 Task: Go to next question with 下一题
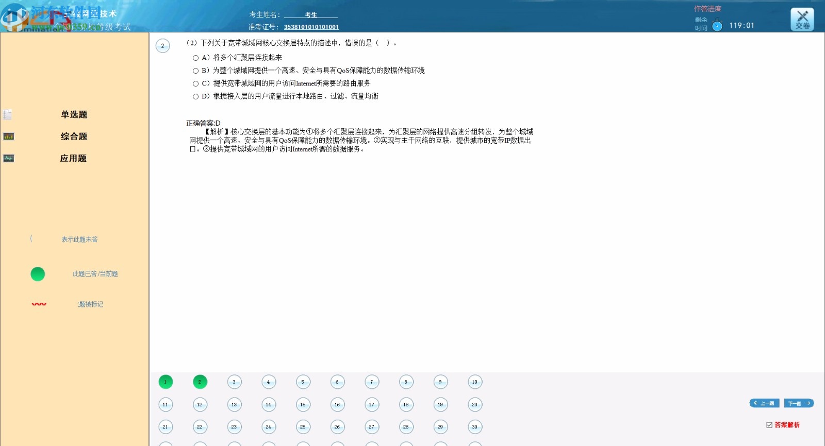pos(799,403)
